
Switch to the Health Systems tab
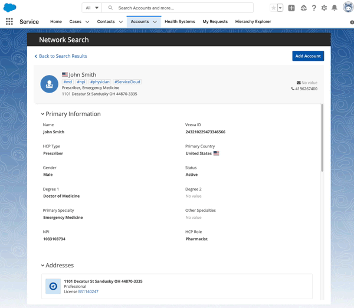pyautogui.click(x=179, y=22)
